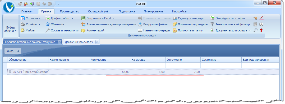The width and height of the screenshot is (285, 104).
Task: Open the График работ dropdown
Action: 59,18
